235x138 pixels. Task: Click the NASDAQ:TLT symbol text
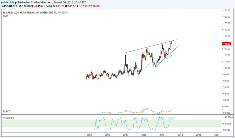click(x=9, y=6)
